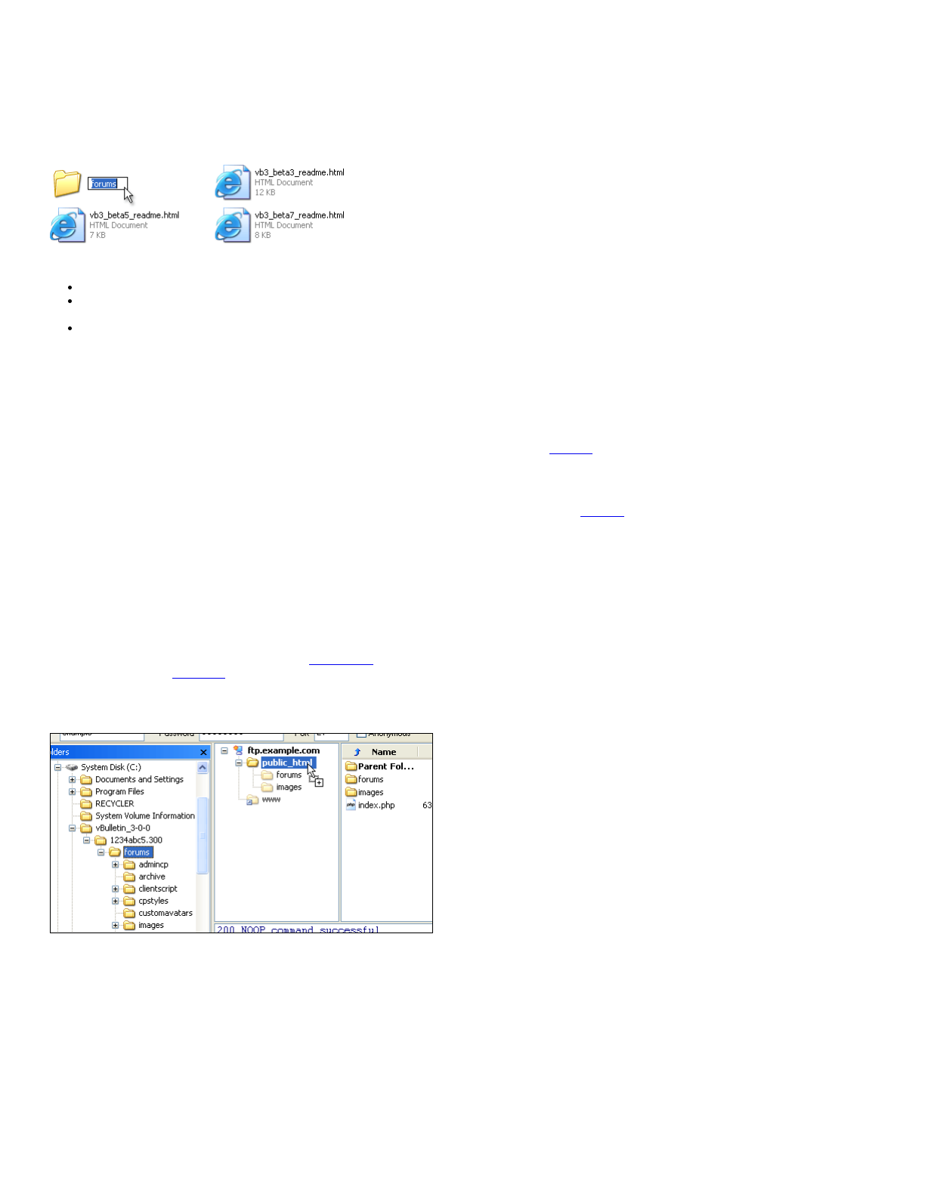Expand the clientscript folder
Viewport: 925px width, 1197px height.
(x=116, y=889)
